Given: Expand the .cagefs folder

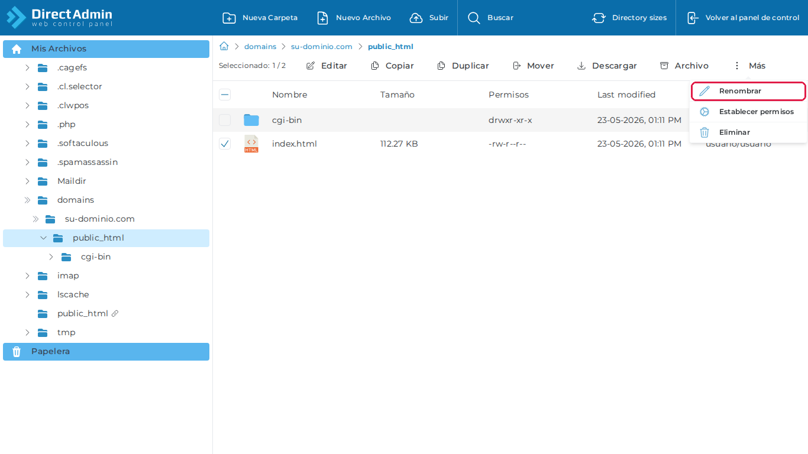Looking at the screenshot, I should [27, 67].
